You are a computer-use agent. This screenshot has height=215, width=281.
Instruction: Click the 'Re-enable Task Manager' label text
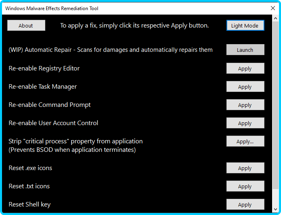(42, 87)
